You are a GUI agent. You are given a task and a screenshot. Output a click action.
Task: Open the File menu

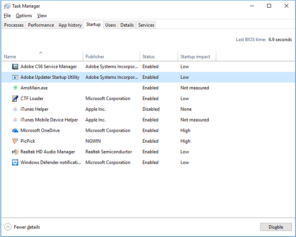[7, 16]
